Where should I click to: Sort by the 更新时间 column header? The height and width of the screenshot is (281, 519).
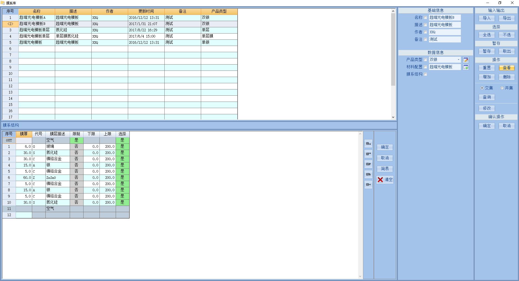coord(146,11)
